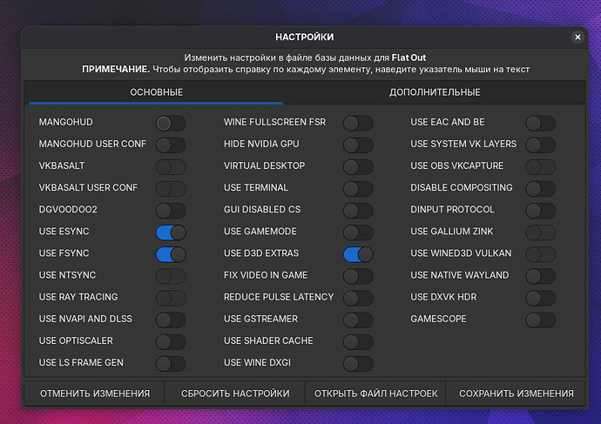The width and height of the screenshot is (601, 424).
Task: Enable WINE FULLSCREEN FSR toggle
Action: click(358, 123)
